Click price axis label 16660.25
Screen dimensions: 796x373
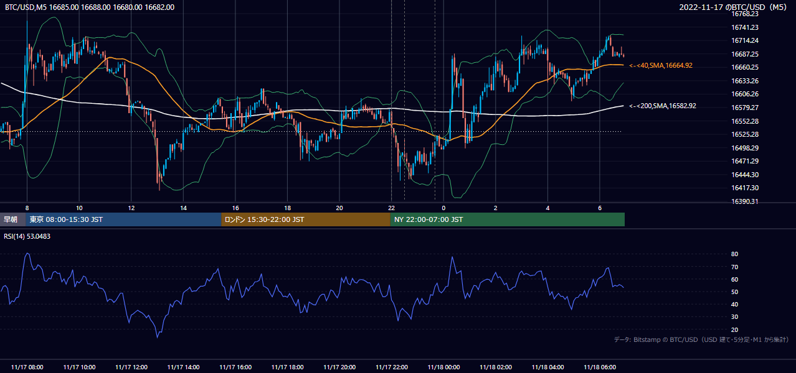point(745,67)
